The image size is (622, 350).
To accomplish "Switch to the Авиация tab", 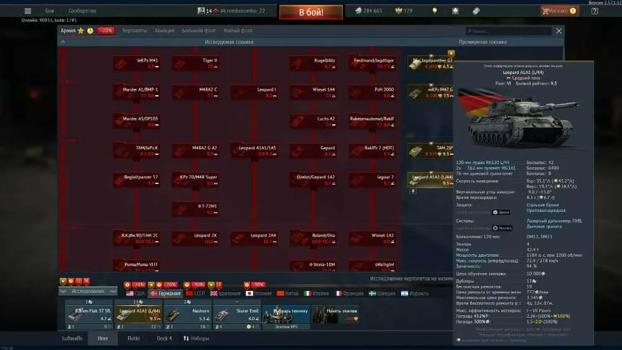I will pyautogui.click(x=164, y=30).
